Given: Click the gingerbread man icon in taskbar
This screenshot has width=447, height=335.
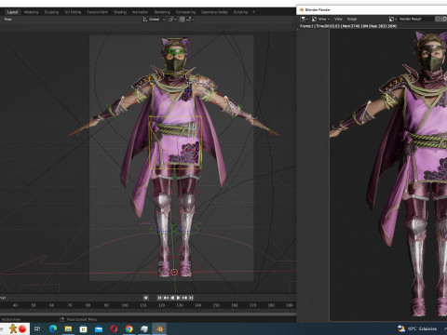Looking at the screenshot, I should 13,328.
